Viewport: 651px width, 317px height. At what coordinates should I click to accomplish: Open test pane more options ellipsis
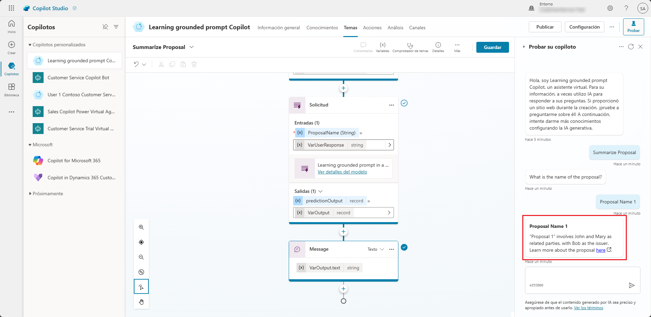click(621, 47)
